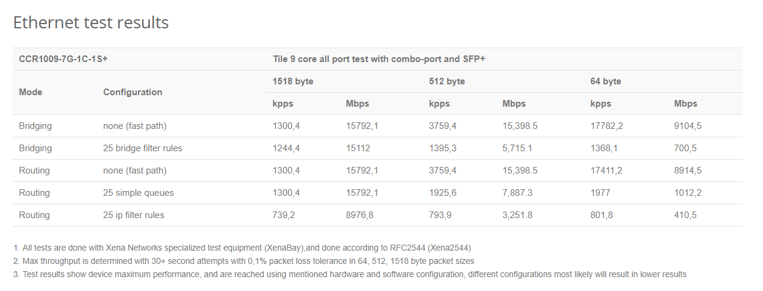Select the 25 simple queues configuration cell
This screenshot has width=763, height=291.
pyautogui.click(x=139, y=193)
